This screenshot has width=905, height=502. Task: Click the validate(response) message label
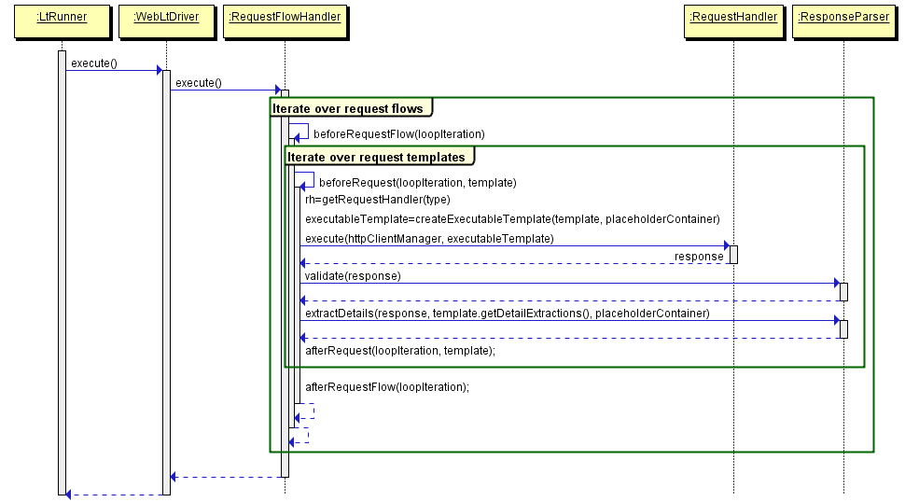click(x=353, y=276)
